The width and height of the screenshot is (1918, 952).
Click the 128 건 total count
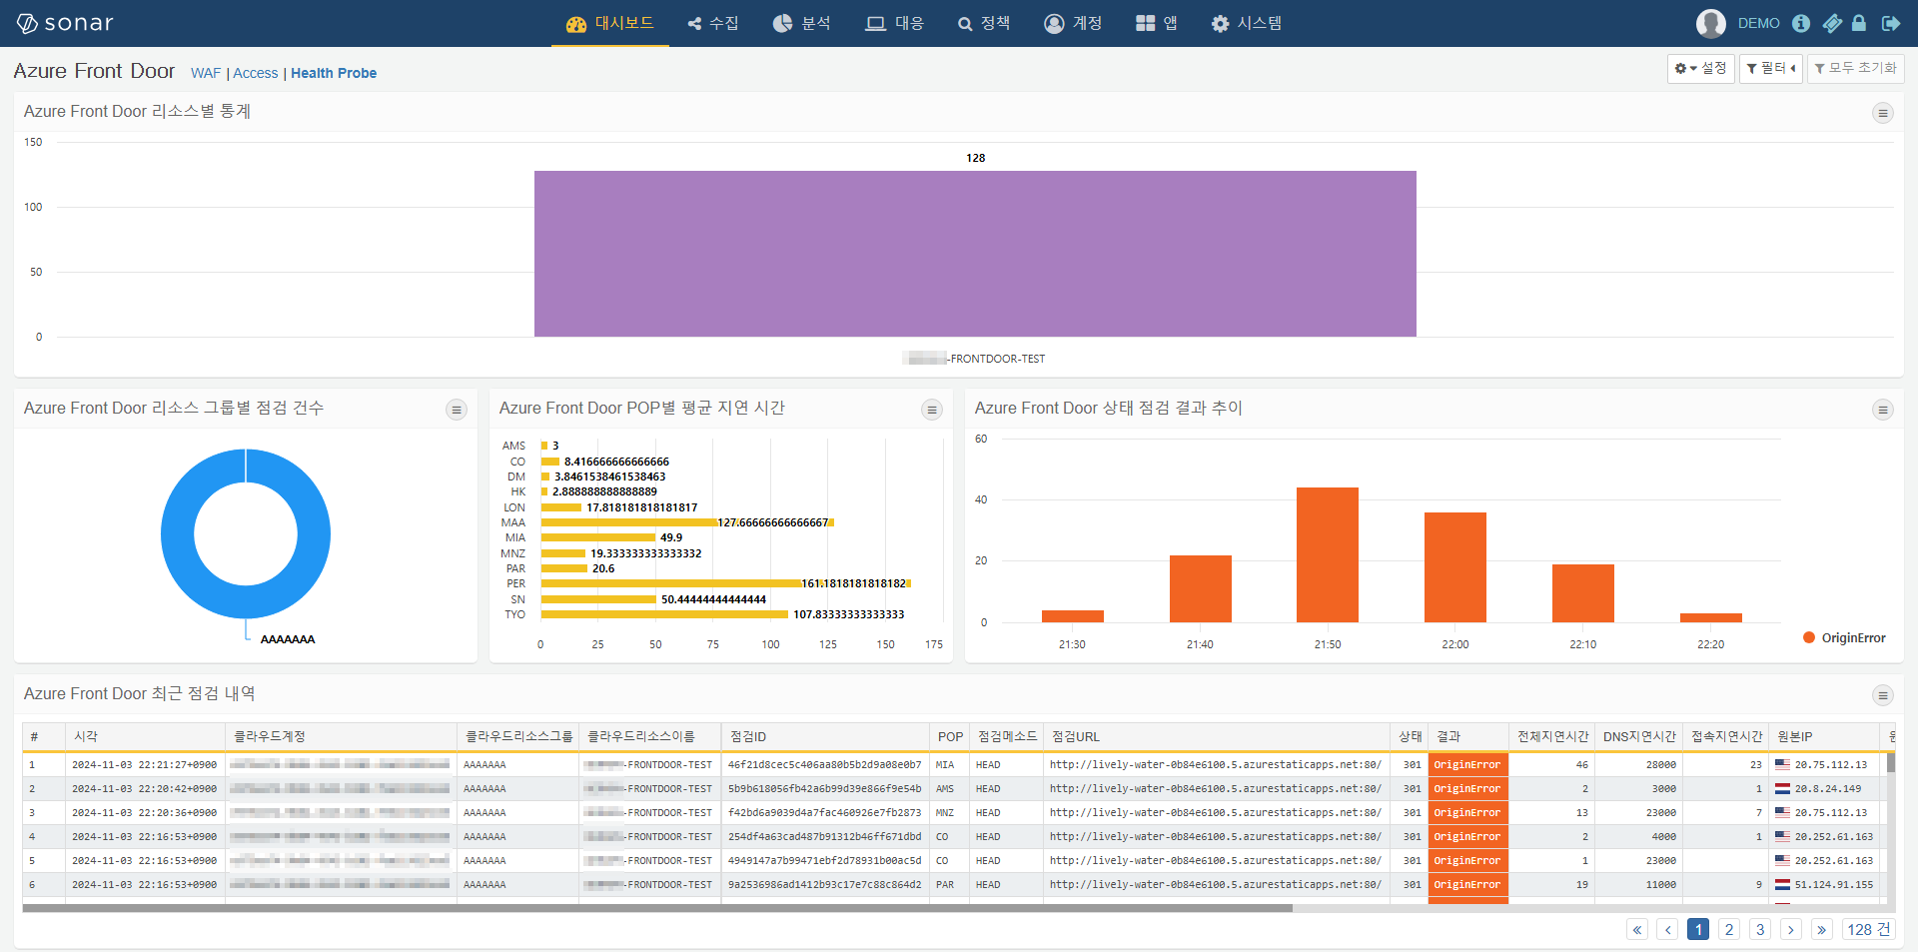1869,929
